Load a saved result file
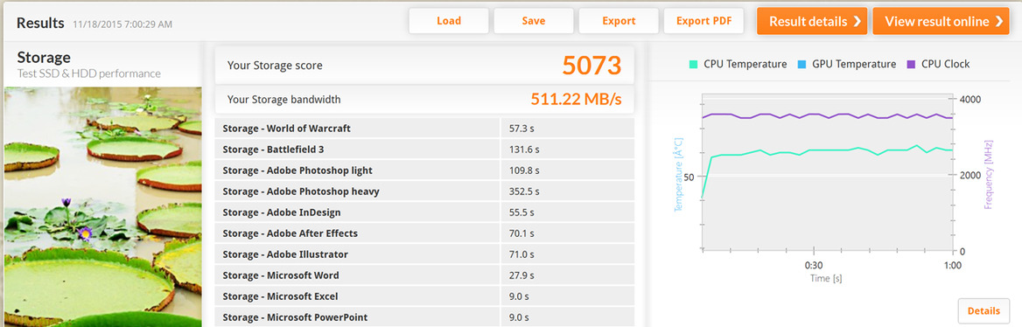 click(449, 21)
